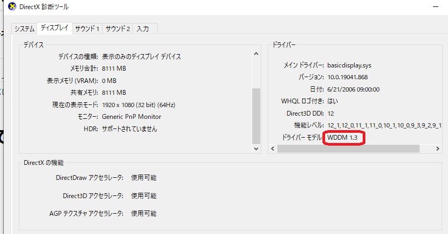Go to the サウンド 2 tab

117,28
